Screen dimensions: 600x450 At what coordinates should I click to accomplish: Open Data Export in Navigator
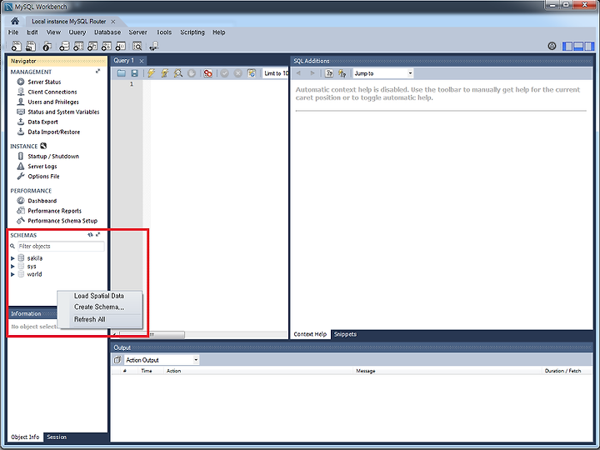pyautogui.click(x=42, y=122)
